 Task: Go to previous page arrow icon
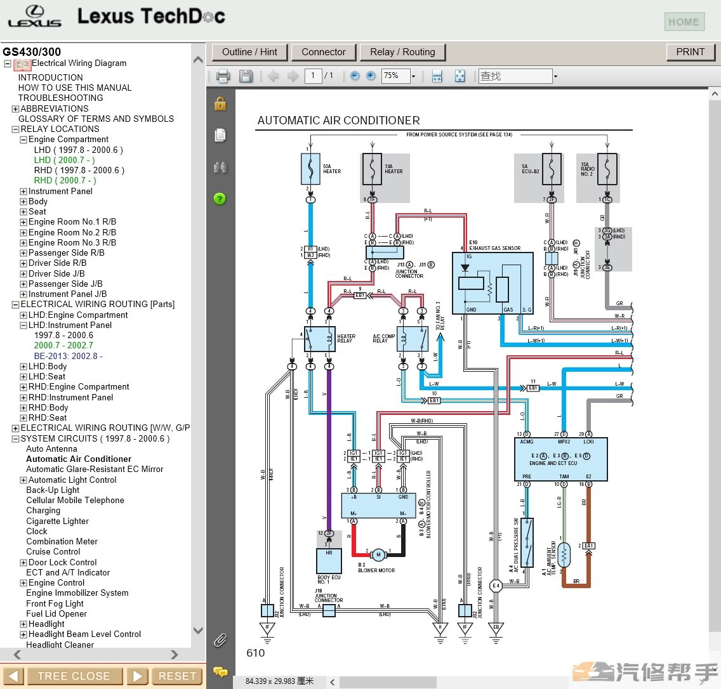273,76
